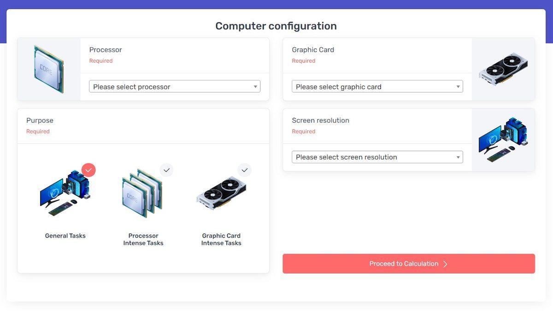The width and height of the screenshot is (553, 311).
Task: Click the screen resolution desktop setup image
Action: coord(503,140)
